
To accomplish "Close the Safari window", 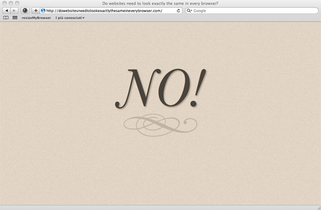I will [5, 3].
